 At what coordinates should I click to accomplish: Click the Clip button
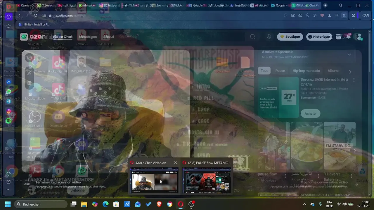click(236, 190)
